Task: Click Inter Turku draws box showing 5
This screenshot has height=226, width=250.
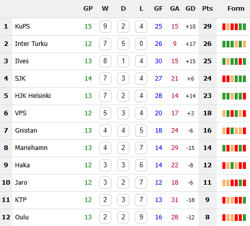Action: [x=123, y=44]
